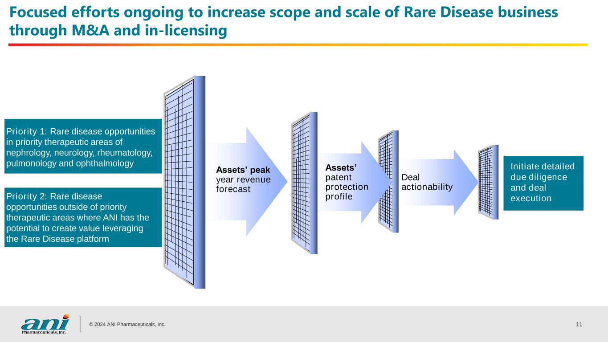This screenshot has height=342, width=608.
Task: Select the largest filter screen graphic
Action: 184,183
